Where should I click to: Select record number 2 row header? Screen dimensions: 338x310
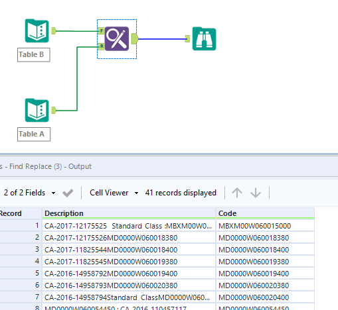[x=21, y=238]
